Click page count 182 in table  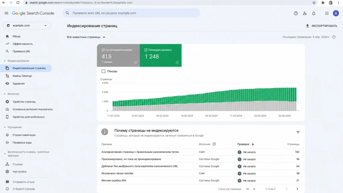tap(297, 152)
